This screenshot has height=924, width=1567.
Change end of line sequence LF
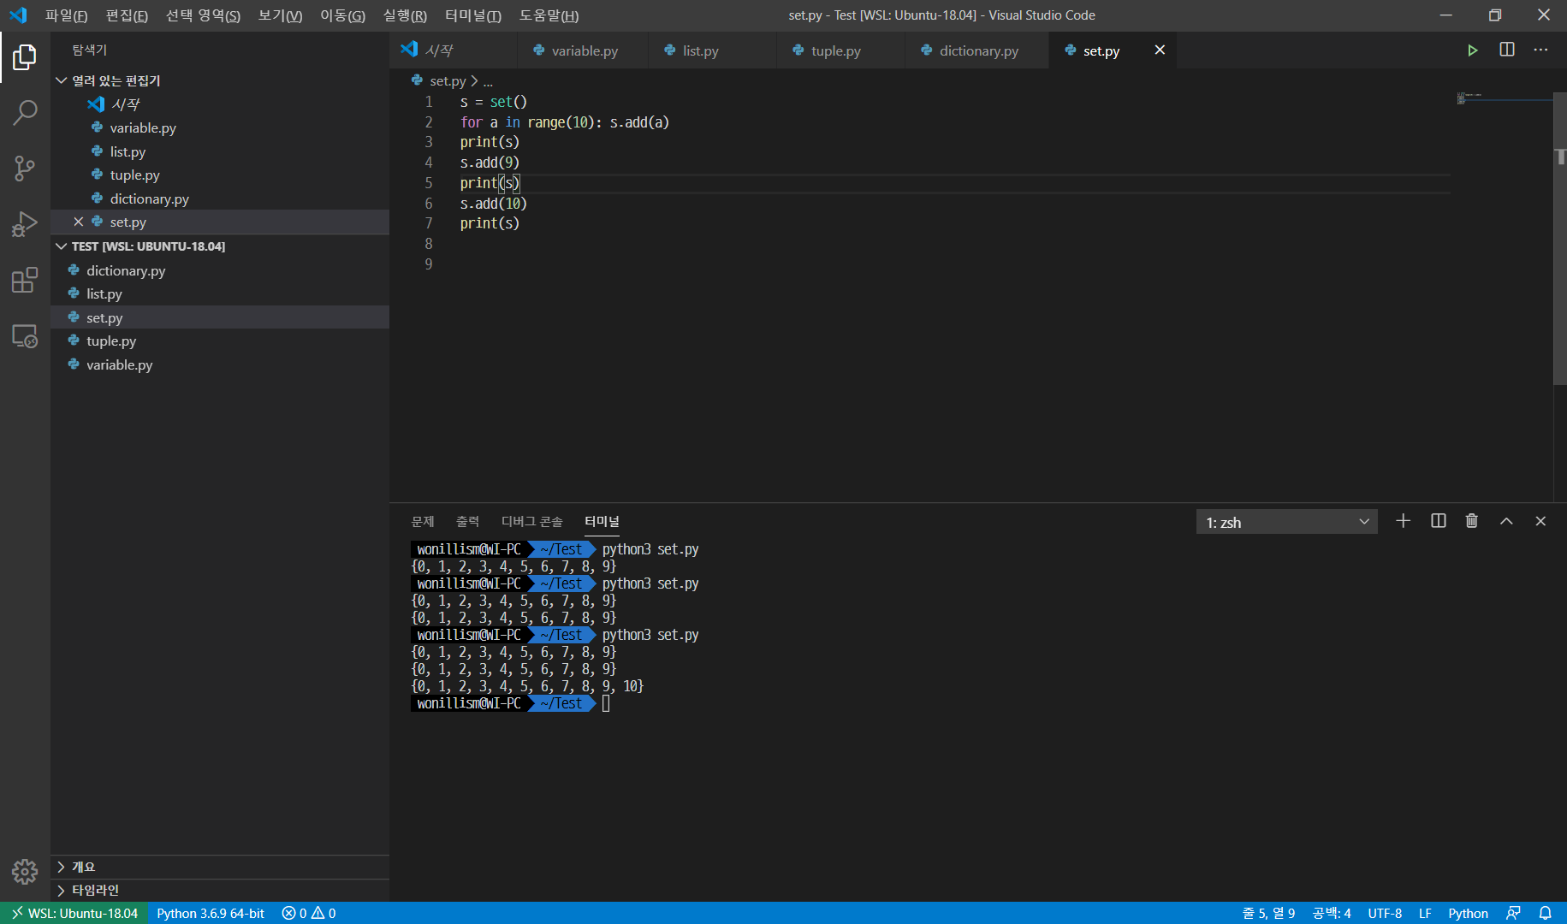pos(1425,913)
